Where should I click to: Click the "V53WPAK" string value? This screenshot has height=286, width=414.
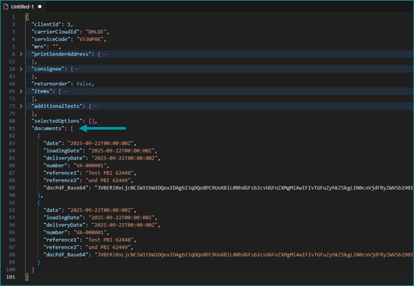[90, 39]
